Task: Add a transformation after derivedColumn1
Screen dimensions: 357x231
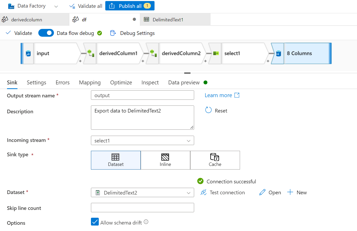Action: tap(143, 61)
